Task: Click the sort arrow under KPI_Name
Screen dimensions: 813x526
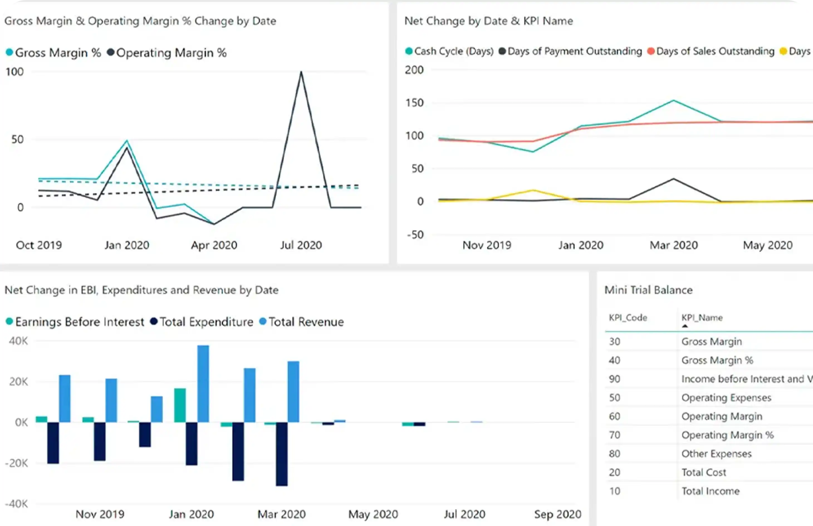Action: coord(684,326)
